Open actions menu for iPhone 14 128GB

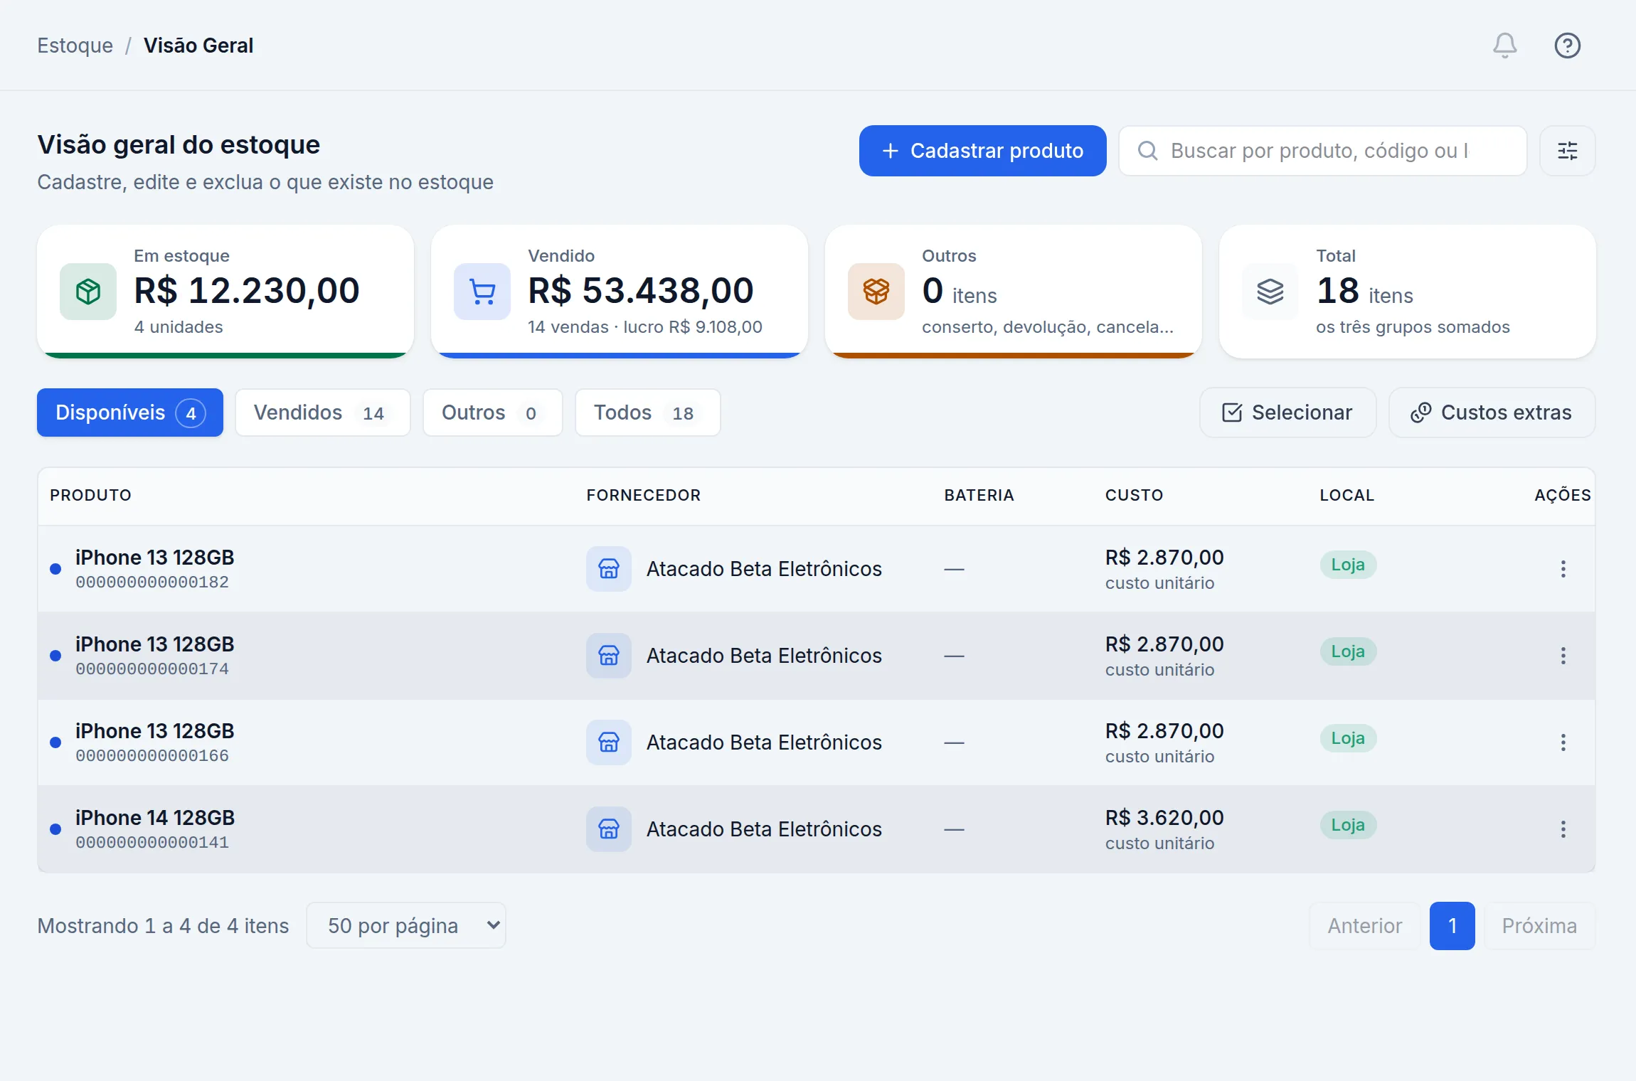tap(1563, 829)
